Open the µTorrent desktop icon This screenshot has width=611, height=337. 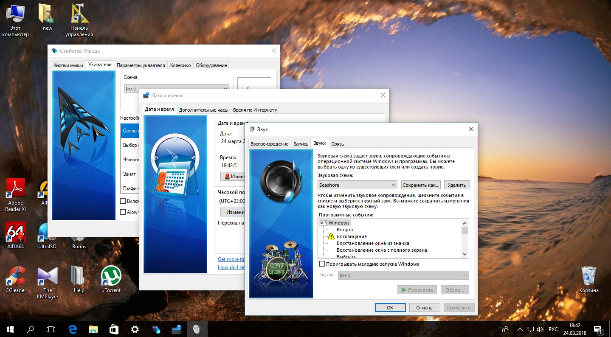(x=111, y=276)
